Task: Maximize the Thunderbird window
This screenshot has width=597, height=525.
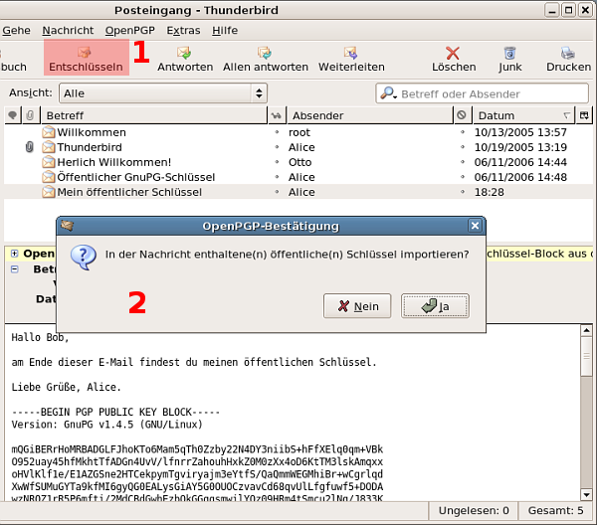Action: pos(568,10)
